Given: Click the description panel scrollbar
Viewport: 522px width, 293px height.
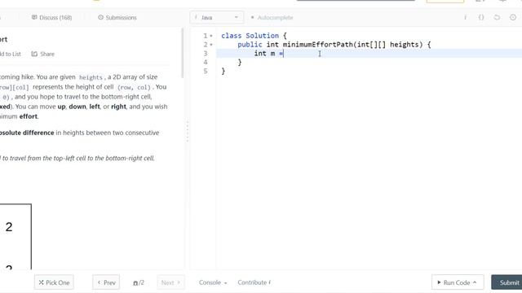Looking at the screenshot, I should (182, 53).
